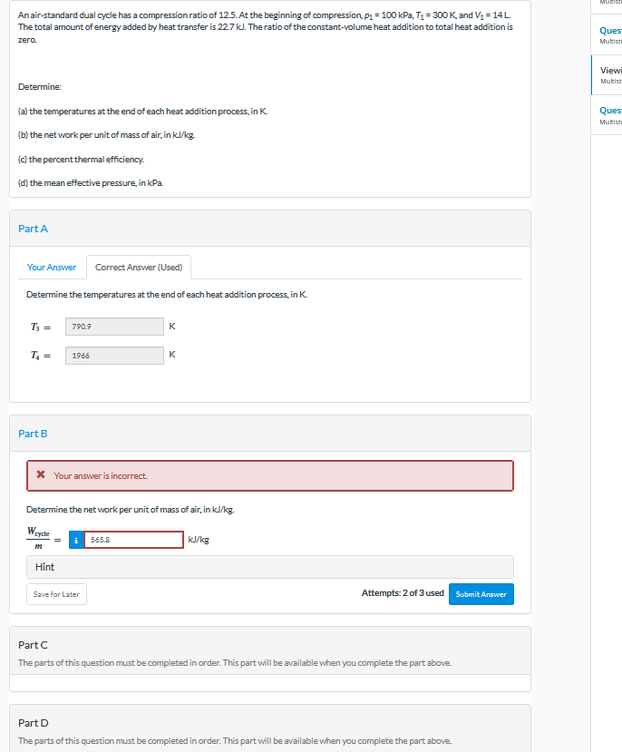
Task: Expand the Hint section
Action: point(270,567)
